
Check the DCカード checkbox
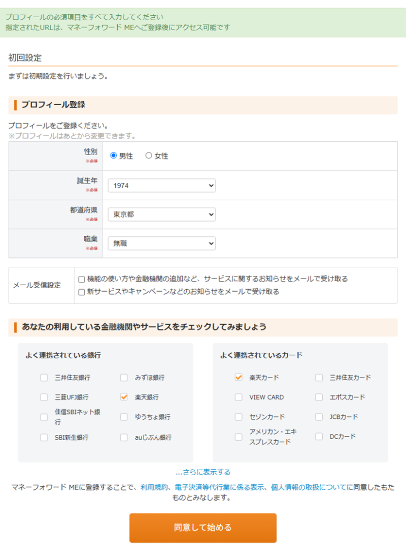tap(319, 437)
